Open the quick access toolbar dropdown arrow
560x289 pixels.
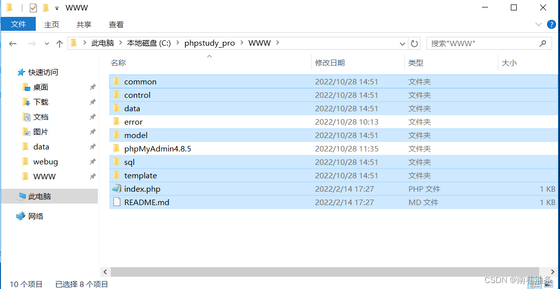pyautogui.click(x=56, y=7)
